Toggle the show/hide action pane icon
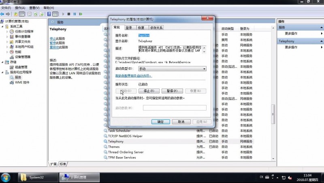The image size is (324, 183). pyautogui.click(x=55, y=14)
